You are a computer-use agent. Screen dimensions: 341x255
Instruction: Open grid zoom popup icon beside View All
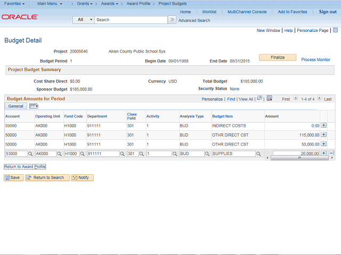(x=259, y=99)
